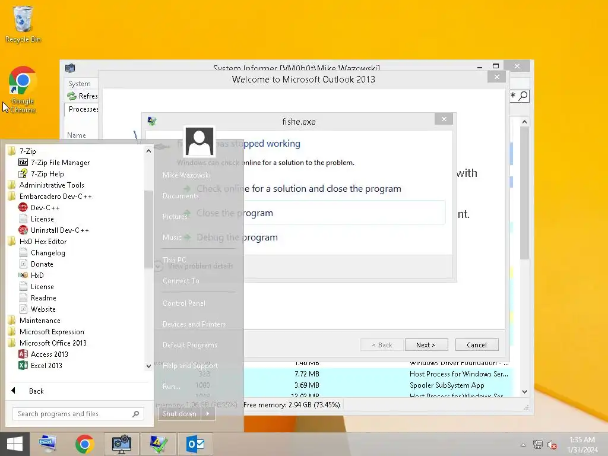The width and height of the screenshot is (608, 456).
Task: Launch Access 2013
Action: click(43, 354)
